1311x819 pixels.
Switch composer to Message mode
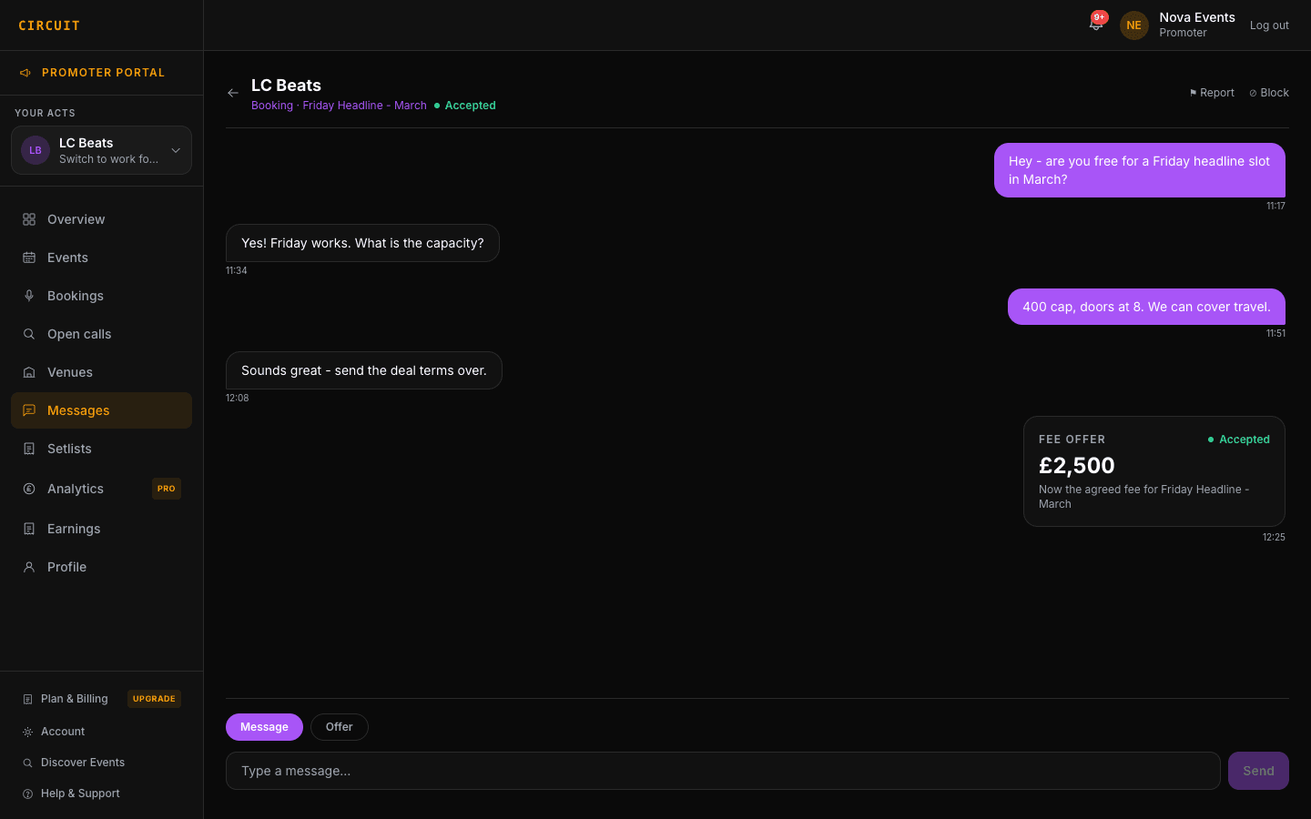264,727
